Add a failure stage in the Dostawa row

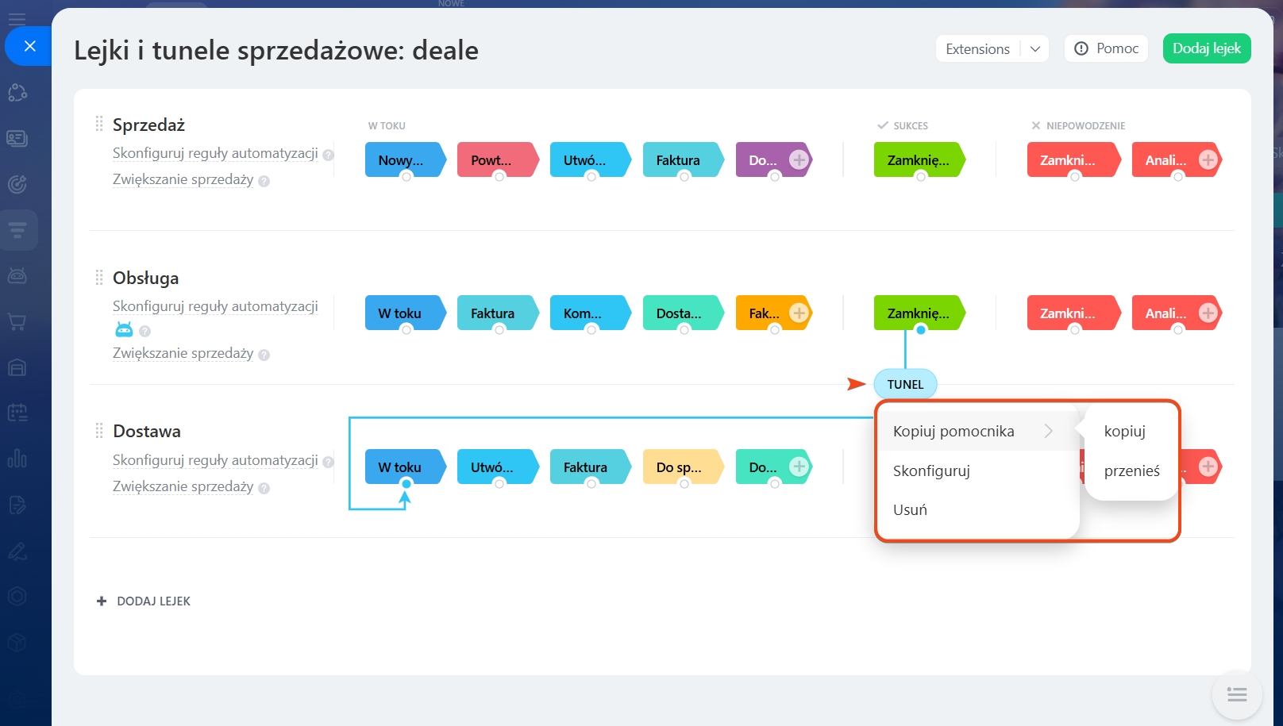pos(1208,467)
